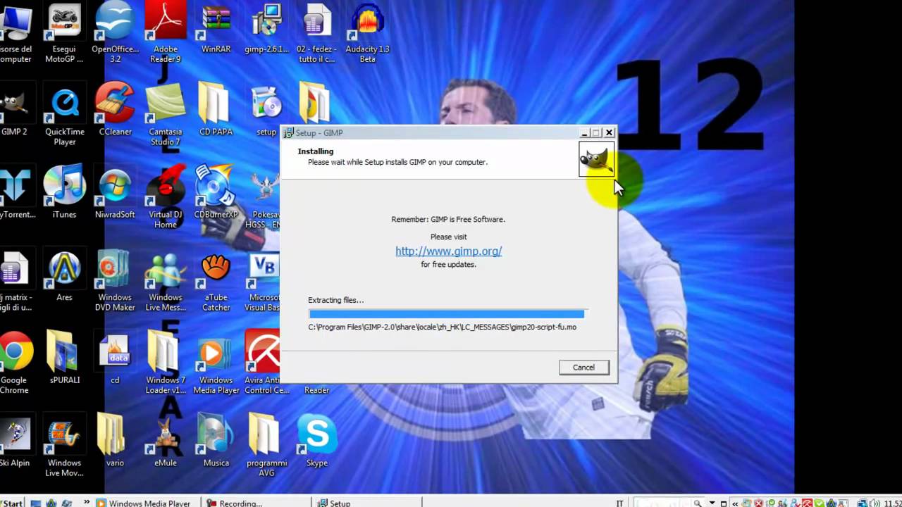Image resolution: width=902 pixels, height=507 pixels.
Task: Click the Setup - GIMP title bar icon
Action: 288,133
